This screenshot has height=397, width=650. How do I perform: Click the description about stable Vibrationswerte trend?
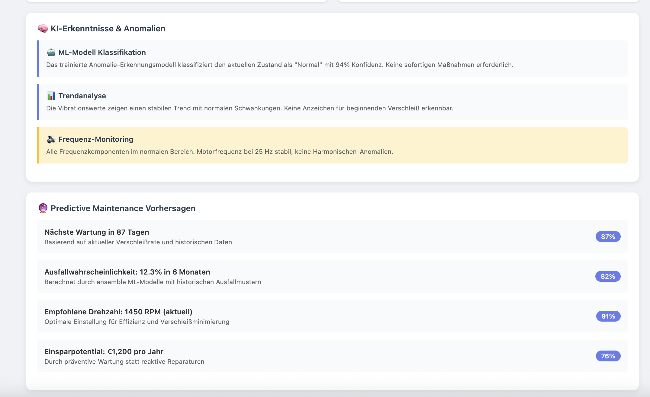tap(250, 108)
